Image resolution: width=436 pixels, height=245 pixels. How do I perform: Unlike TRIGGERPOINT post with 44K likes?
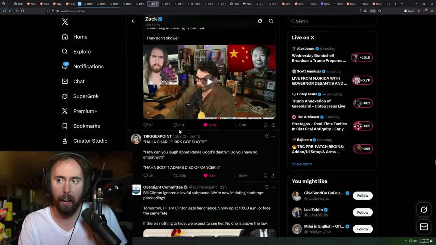(x=209, y=176)
